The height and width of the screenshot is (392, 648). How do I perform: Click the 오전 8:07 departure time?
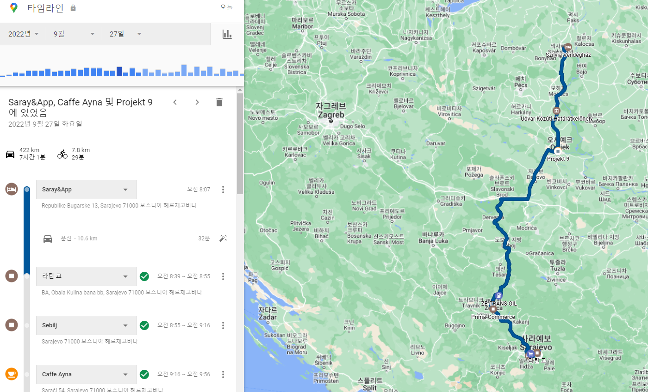pos(199,190)
